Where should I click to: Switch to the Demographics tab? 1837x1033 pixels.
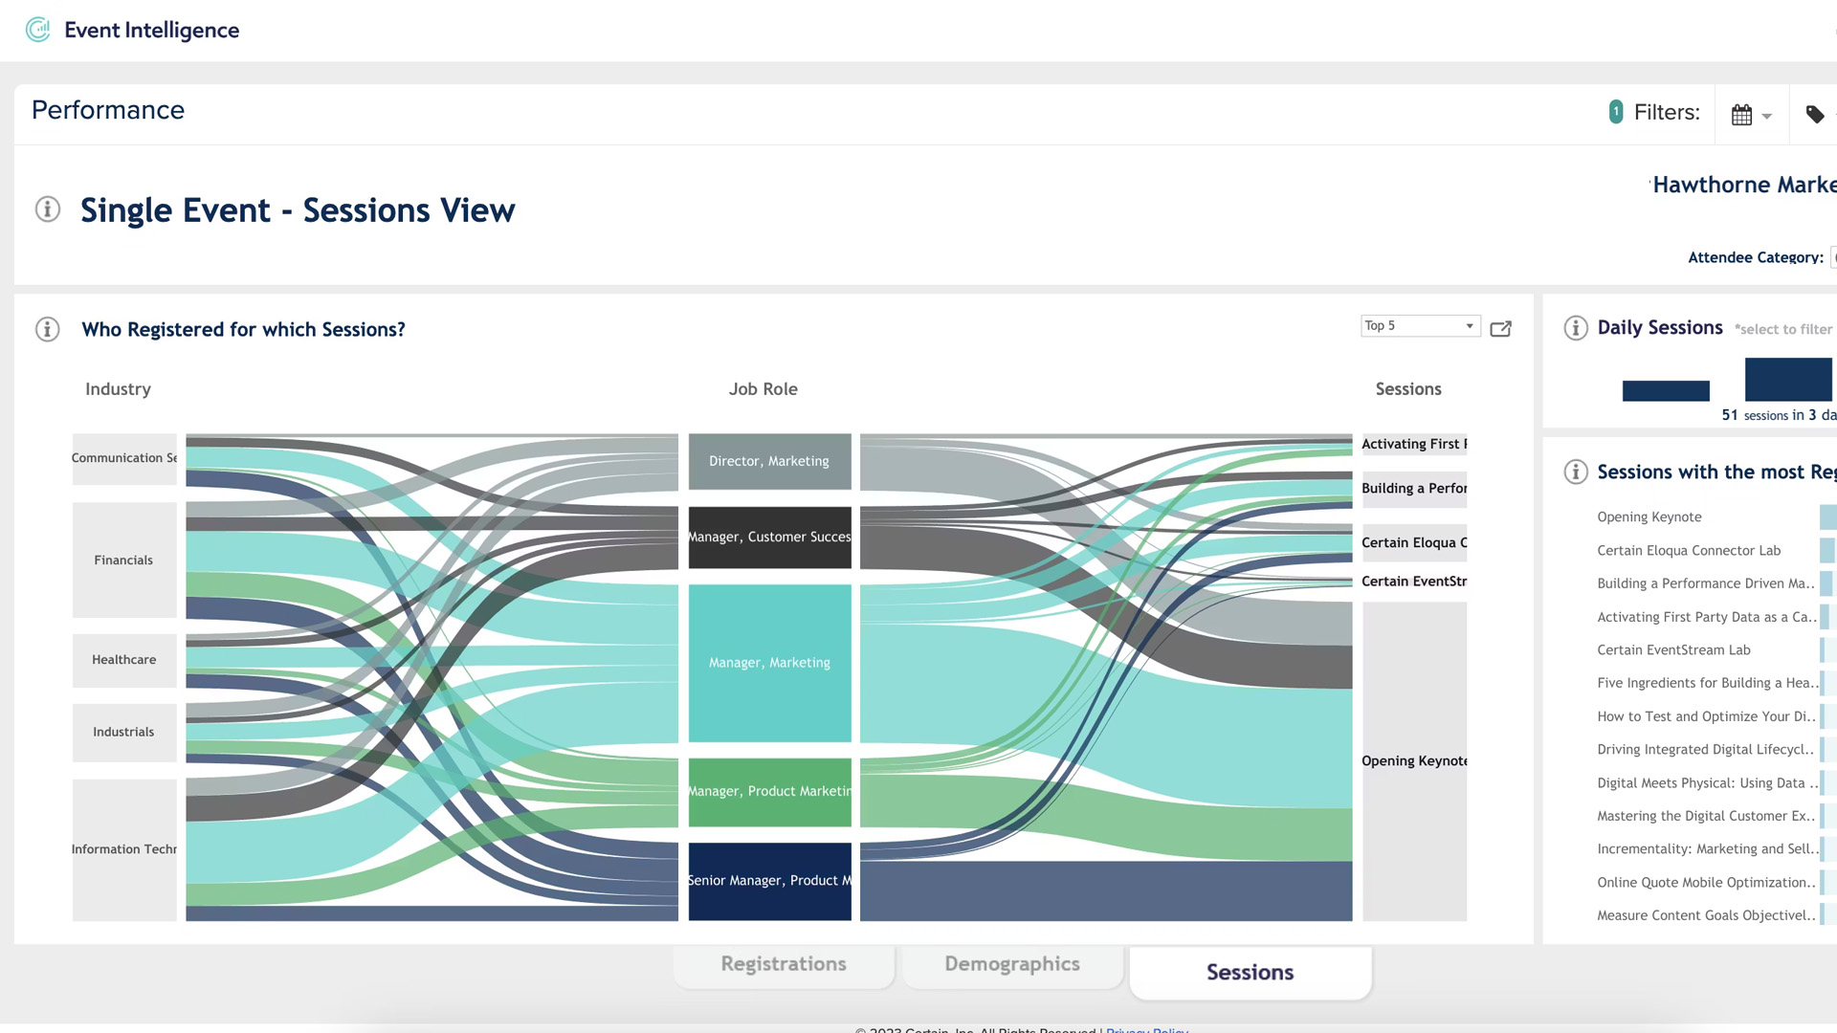coord(1012,964)
